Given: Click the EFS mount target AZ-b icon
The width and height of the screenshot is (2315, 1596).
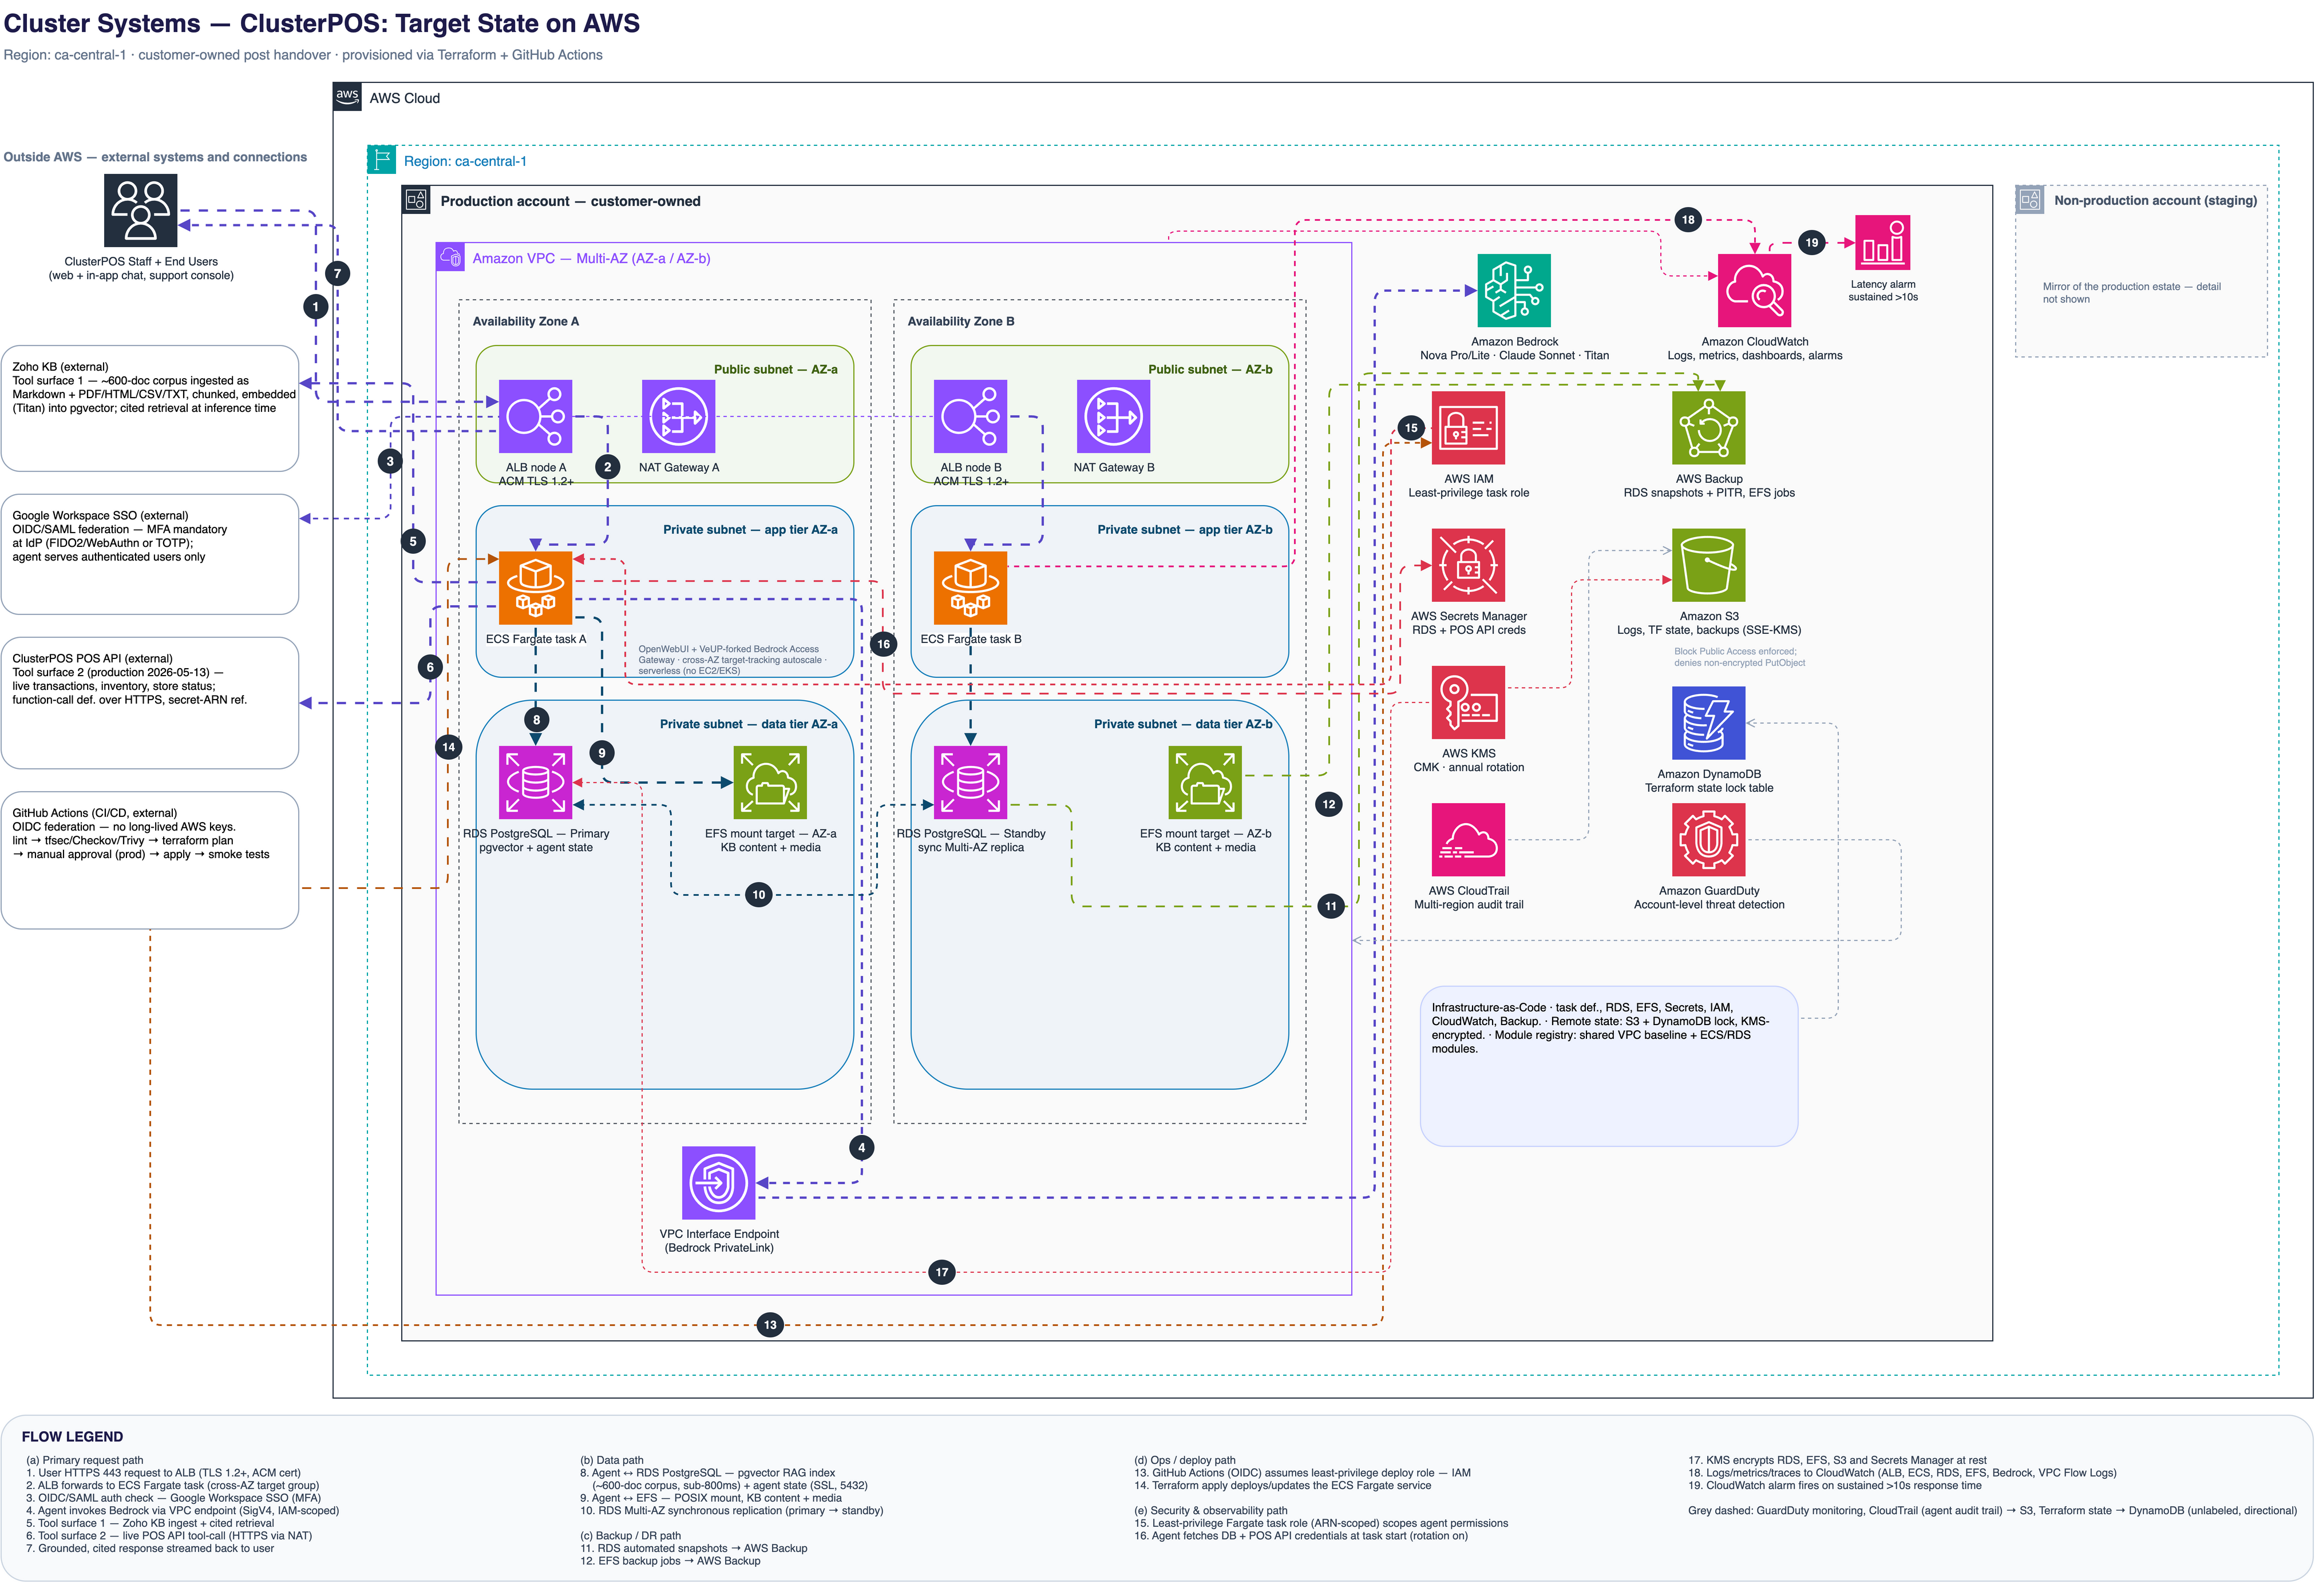Looking at the screenshot, I should [1205, 783].
